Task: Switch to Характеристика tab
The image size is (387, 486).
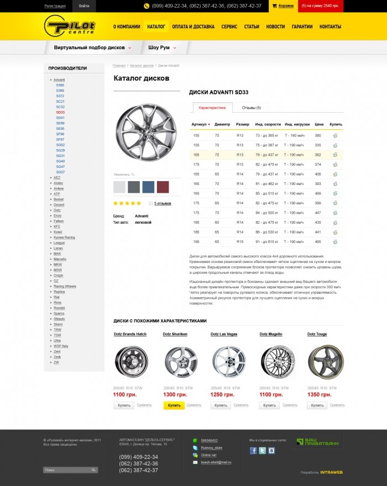Action: click(212, 108)
